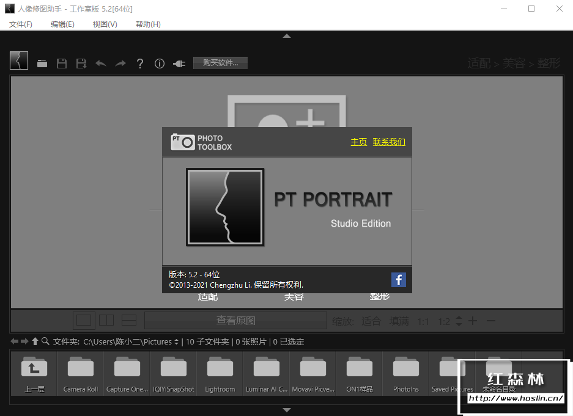Open the folder path dropdown after Pictures
The image size is (573, 416).
click(x=176, y=342)
